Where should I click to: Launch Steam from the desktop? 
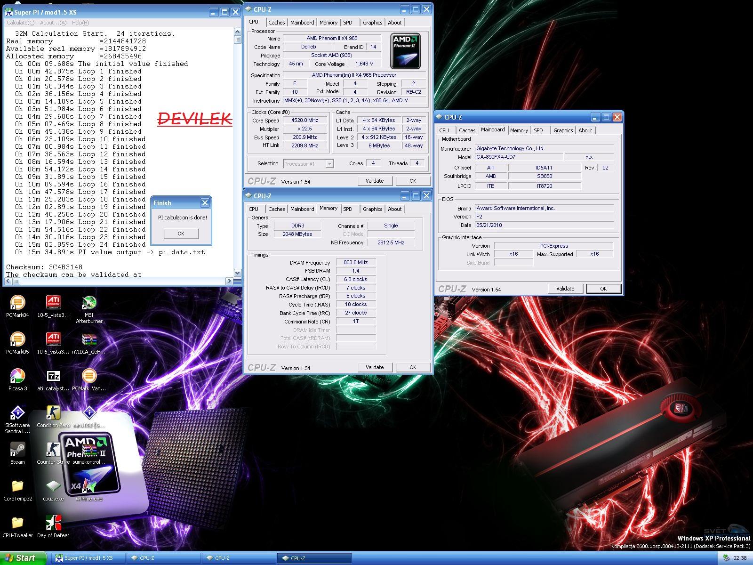click(x=17, y=453)
